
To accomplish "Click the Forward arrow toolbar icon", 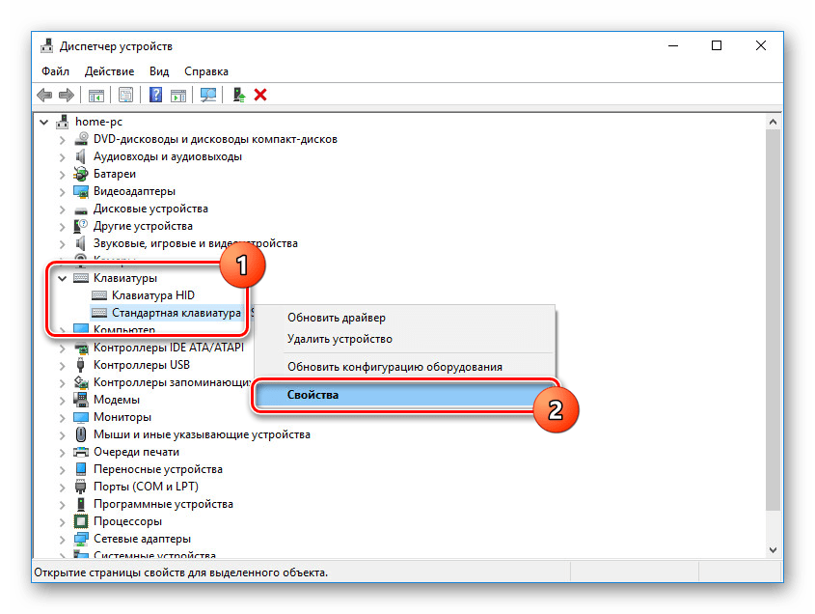I will [x=66, y=95].
